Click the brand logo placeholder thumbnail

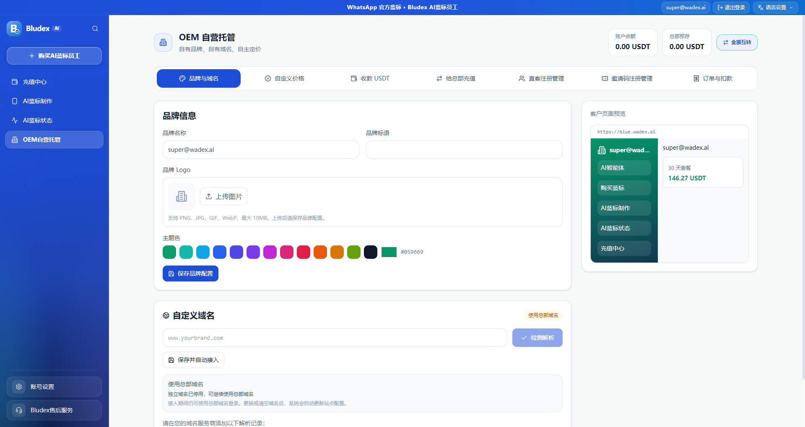point(182,196)
